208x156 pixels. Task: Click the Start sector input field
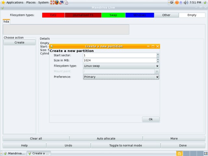point(120,55)
